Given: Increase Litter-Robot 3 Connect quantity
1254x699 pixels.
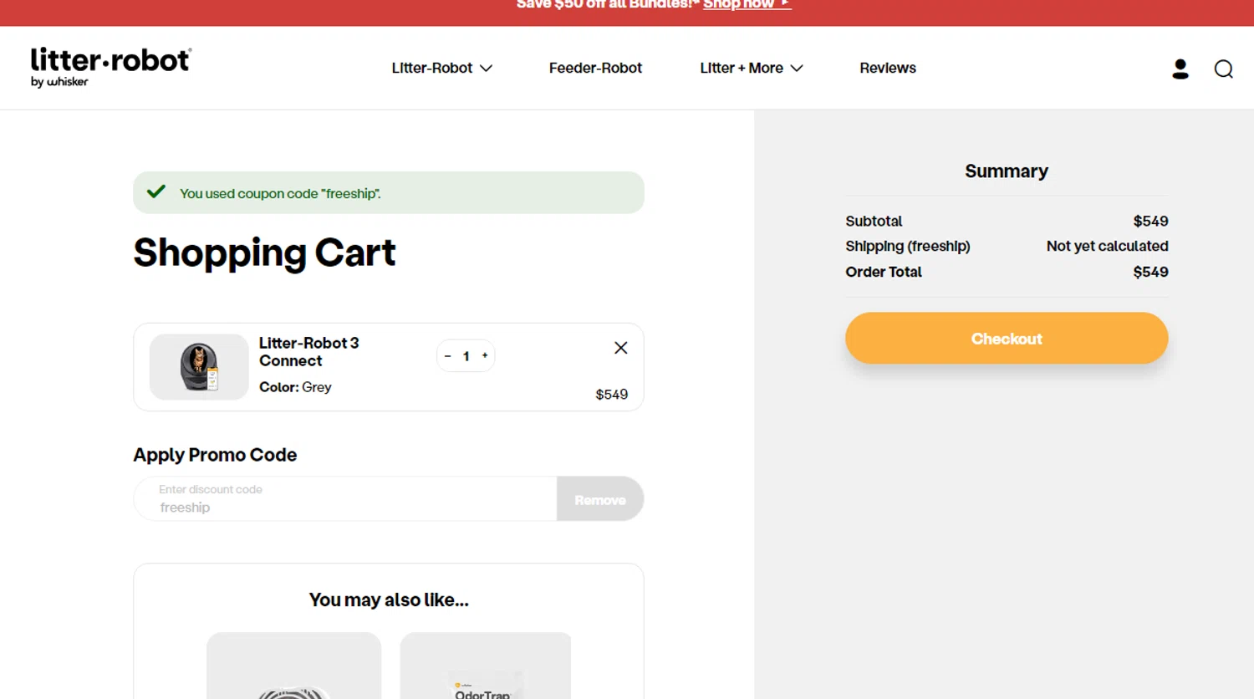Looking at the screenshot, I should tap(485, 355).
